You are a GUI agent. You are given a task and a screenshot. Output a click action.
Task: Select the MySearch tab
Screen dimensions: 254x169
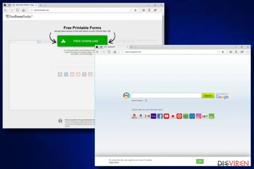click(115, 47)
